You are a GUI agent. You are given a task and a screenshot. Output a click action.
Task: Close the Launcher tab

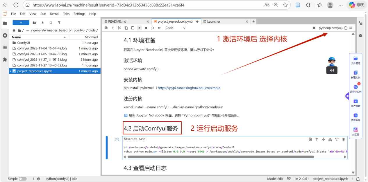point(247,21)
